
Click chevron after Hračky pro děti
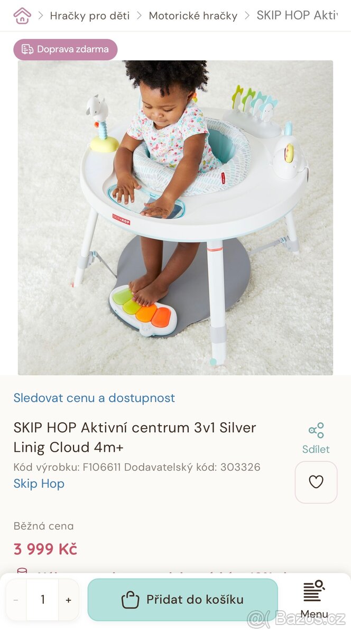pos(139,15)
